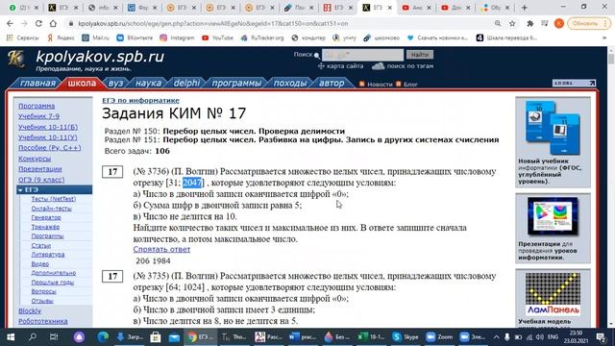
Task: Open the YouTube bookmark
Action: click(217, 37)
